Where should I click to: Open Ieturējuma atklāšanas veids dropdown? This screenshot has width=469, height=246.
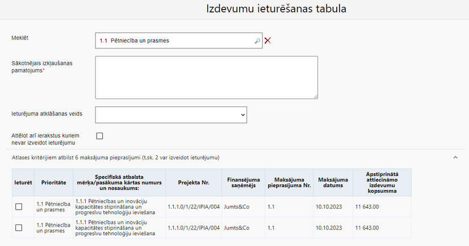[171, 115]
